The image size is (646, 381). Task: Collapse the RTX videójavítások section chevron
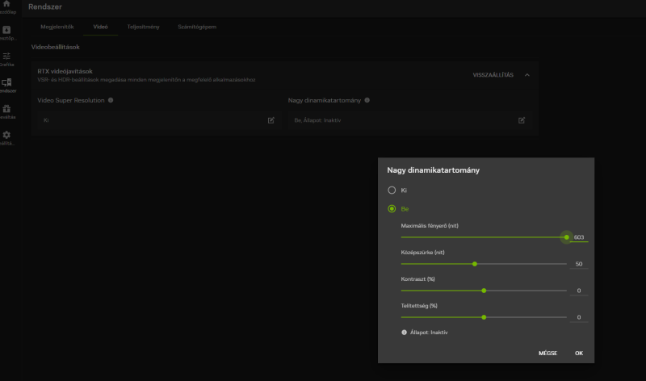coord(527,75)
